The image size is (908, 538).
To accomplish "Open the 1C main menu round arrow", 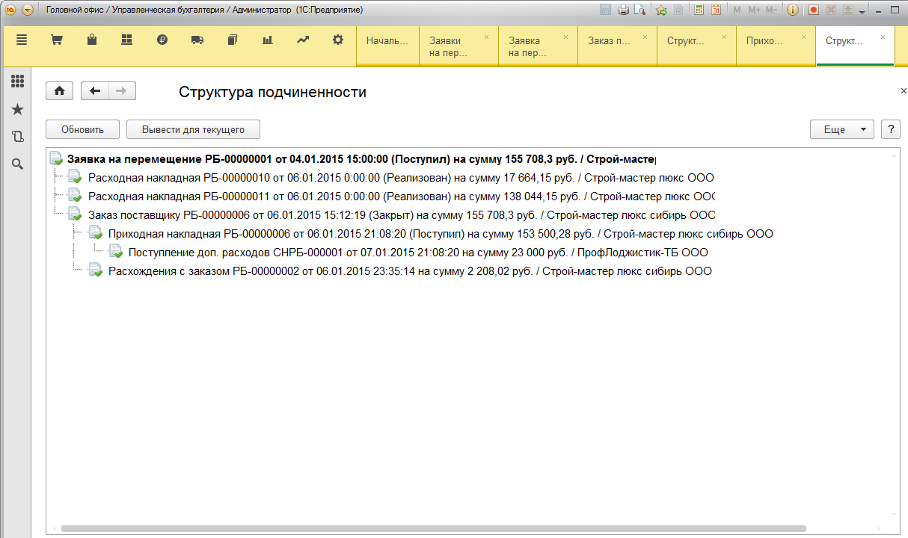I will click(x=28, y=10).
